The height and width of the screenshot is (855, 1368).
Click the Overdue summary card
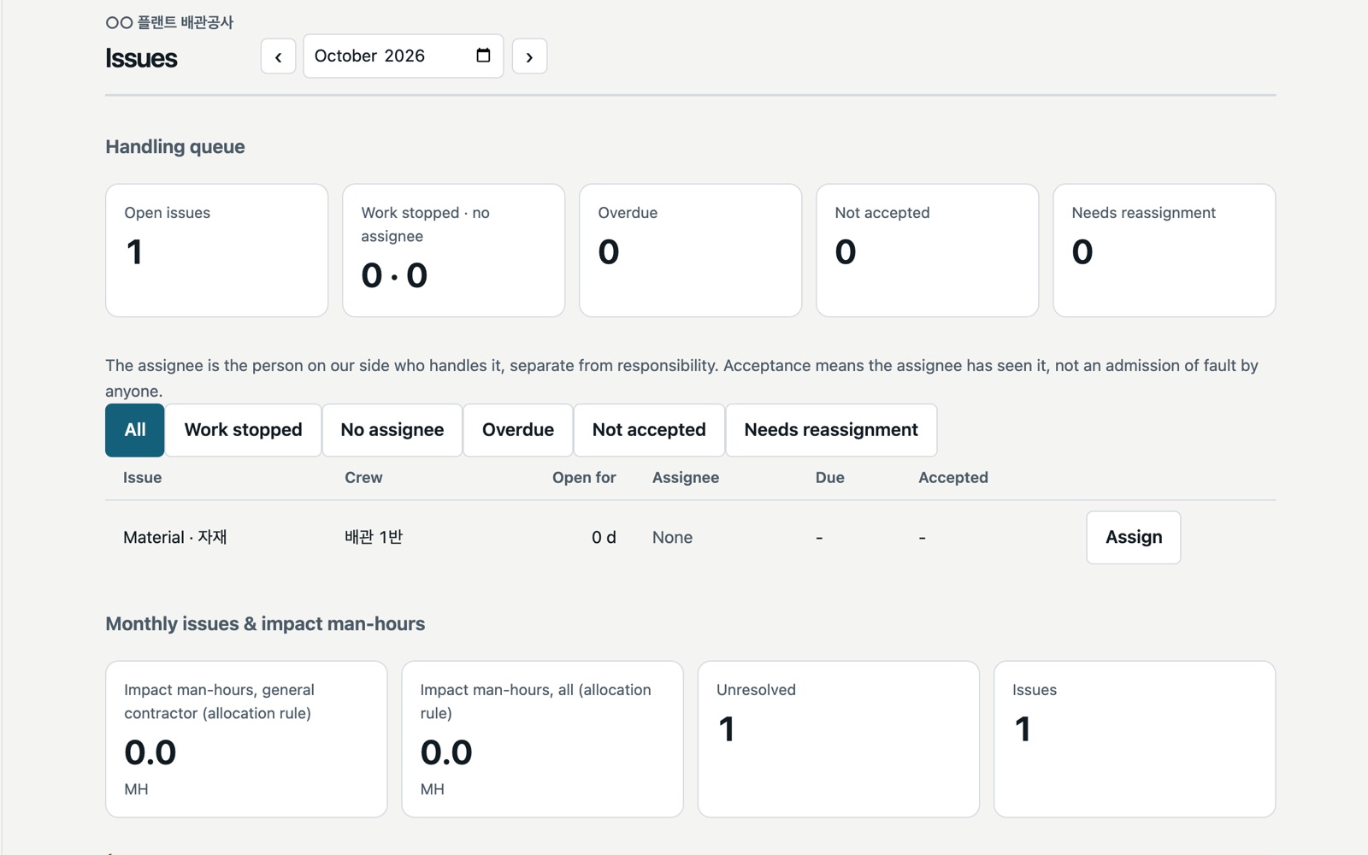(x=691, y=251)
